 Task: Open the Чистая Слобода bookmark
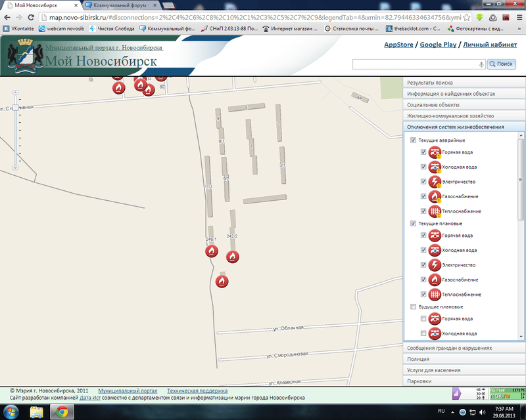pos(112,29)
